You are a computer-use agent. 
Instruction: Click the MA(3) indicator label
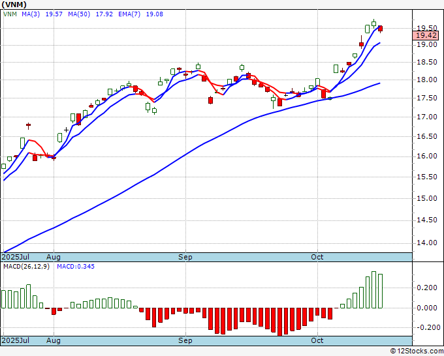[x=31, y=14]
